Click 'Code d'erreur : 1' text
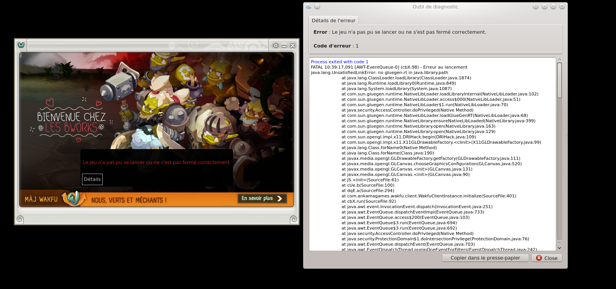The width and height of the screenshot is (616, 289). [336, 46]
